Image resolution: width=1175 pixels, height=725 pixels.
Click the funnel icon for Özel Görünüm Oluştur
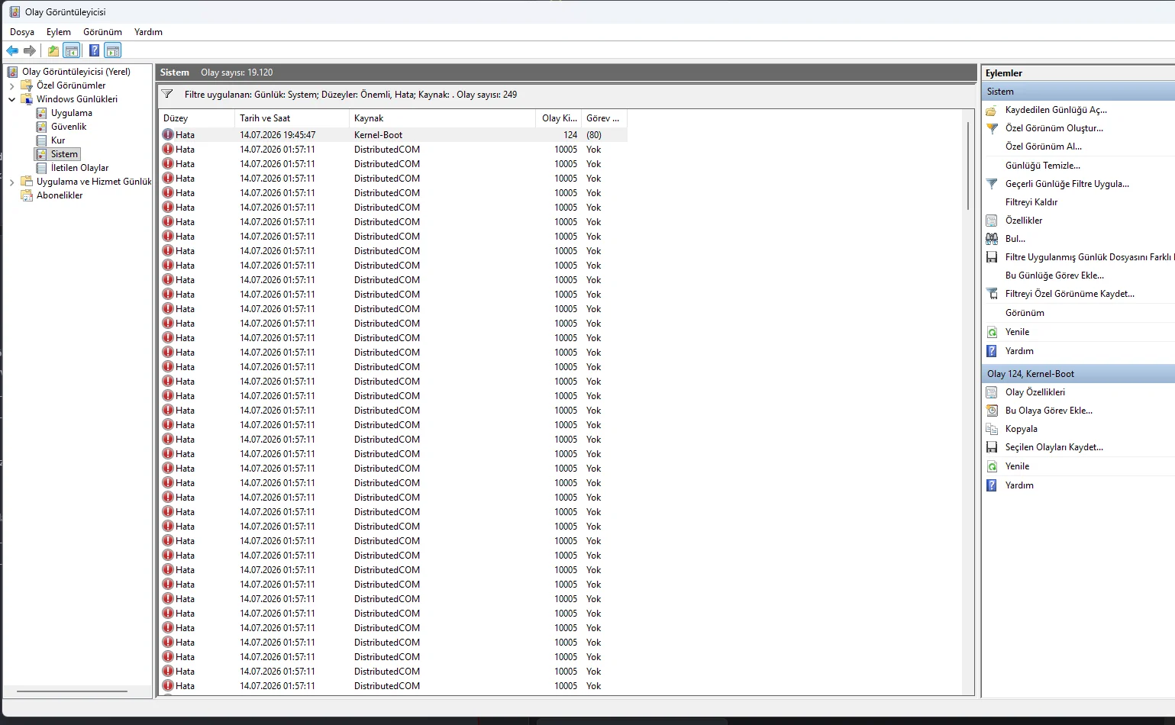(x=992, y=128)
